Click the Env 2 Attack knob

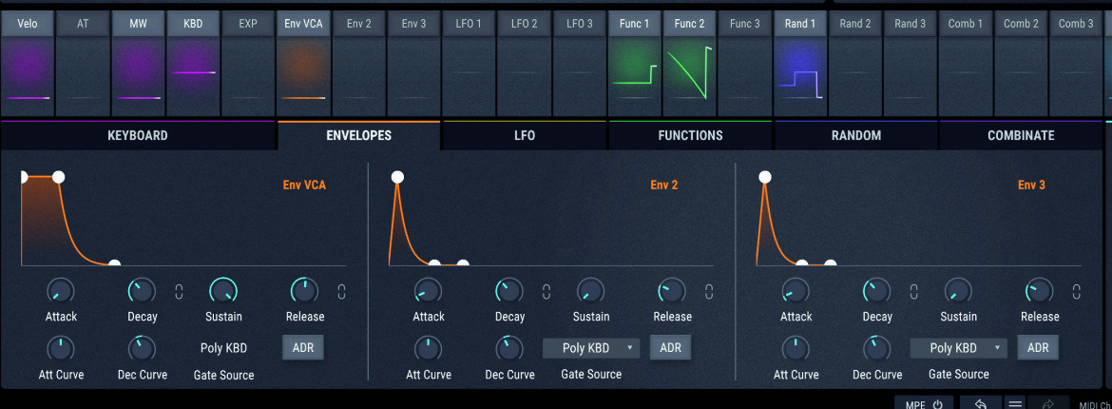coord(429,290)
